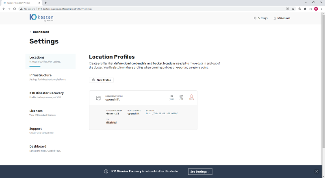325x178 pixels.
Task: Click the Generic S3 cloud provider value
Action: tap(113, 113)
